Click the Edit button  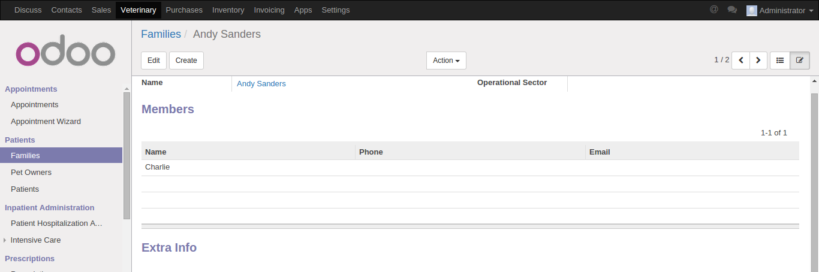[x=153, y=61]
